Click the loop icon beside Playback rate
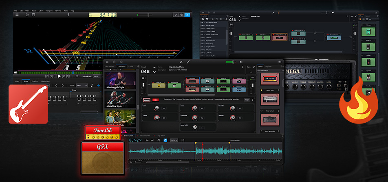This screenshot has height=182, width=388. point(77,76)
